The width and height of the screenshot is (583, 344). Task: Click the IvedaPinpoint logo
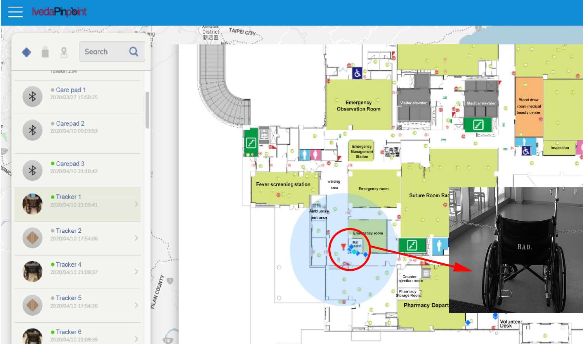[x=59, y=12]
